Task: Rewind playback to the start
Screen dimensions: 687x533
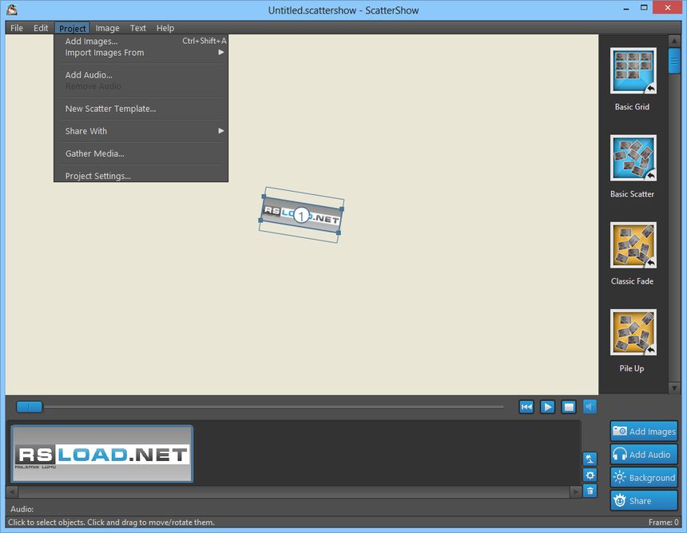Action: (526, 408)
